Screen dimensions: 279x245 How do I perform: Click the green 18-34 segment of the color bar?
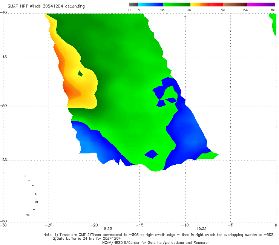click(x=176, y=5)
